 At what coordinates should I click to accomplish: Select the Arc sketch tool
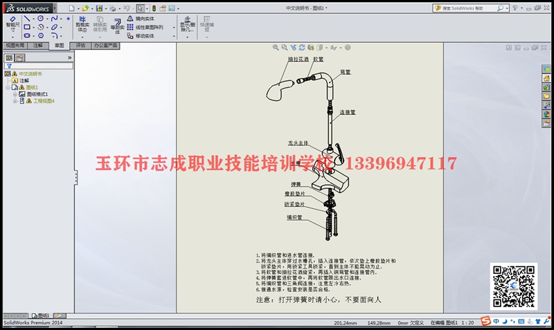(41, 27)
